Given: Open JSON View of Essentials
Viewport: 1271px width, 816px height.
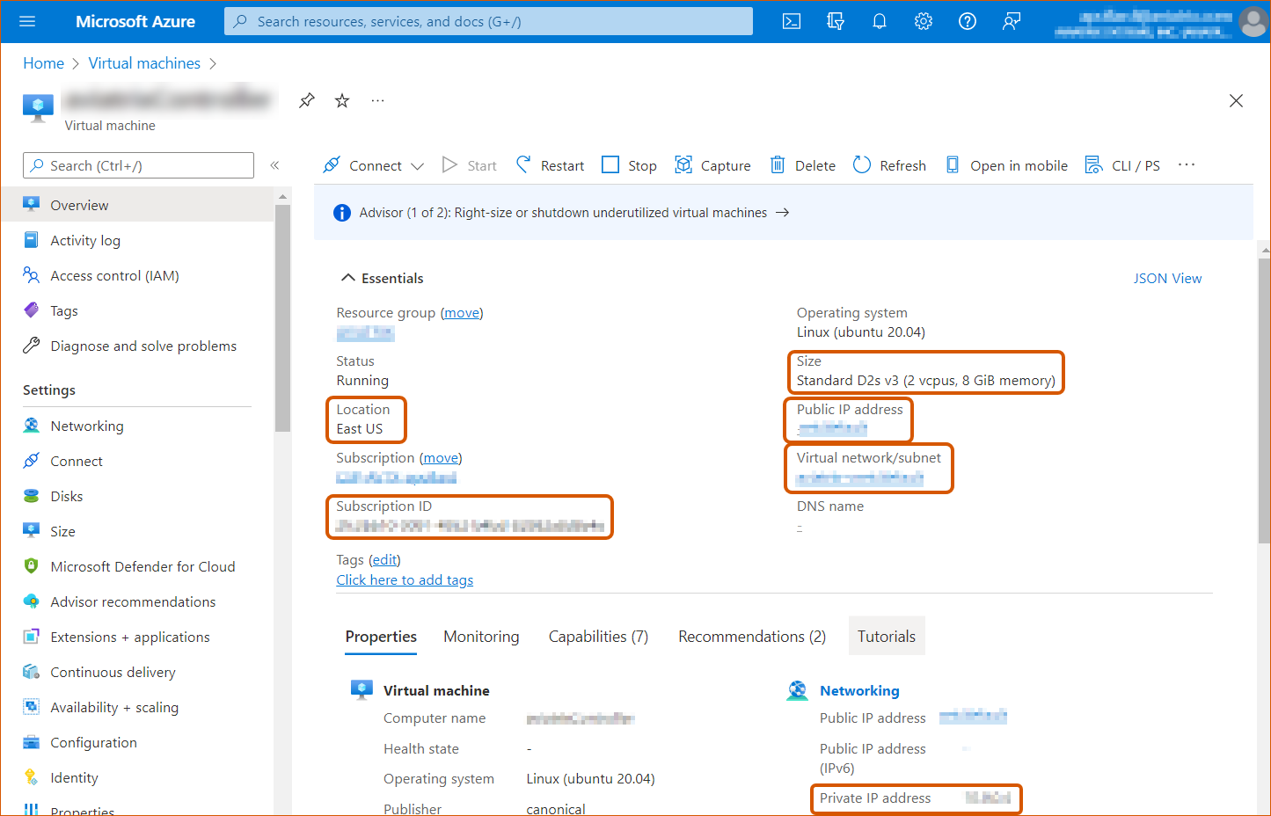Looking at the screenshot, I should (x=1167, y=278).
